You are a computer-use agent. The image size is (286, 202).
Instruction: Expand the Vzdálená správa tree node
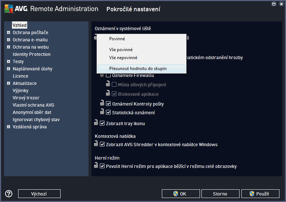[x=8, y=127]
